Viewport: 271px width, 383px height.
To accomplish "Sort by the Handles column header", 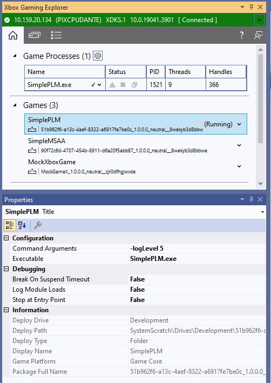I will click(x=226, y=72).
